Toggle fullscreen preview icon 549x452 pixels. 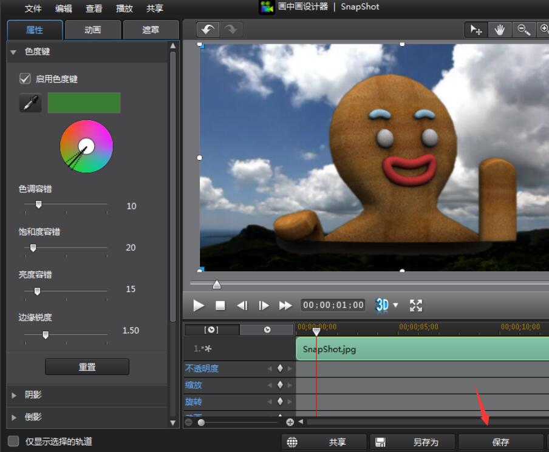(416, 305)
